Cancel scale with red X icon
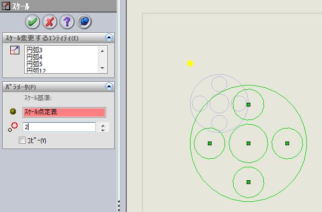Image resolution: width=322 pixels, height=212 pixels. 50,22
